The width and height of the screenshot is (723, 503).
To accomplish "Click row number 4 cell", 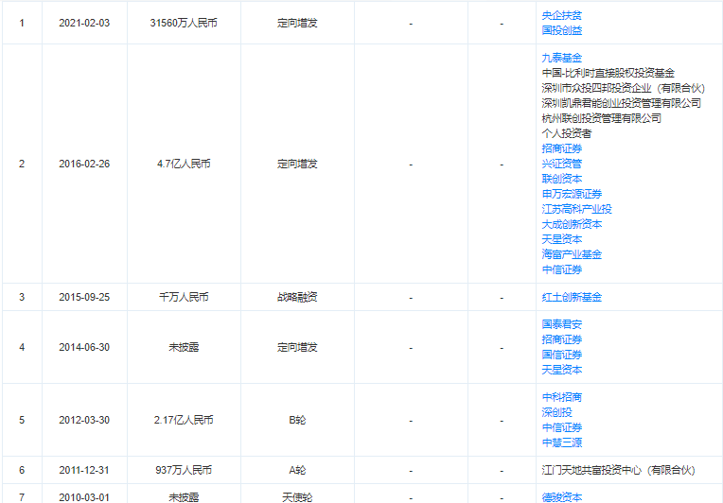I will (x=22, y=347).
